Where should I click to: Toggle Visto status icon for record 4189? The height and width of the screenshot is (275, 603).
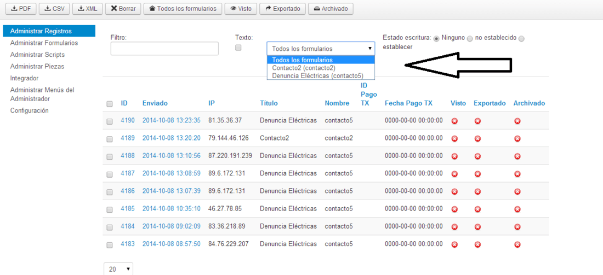click(x=454, y=139)
